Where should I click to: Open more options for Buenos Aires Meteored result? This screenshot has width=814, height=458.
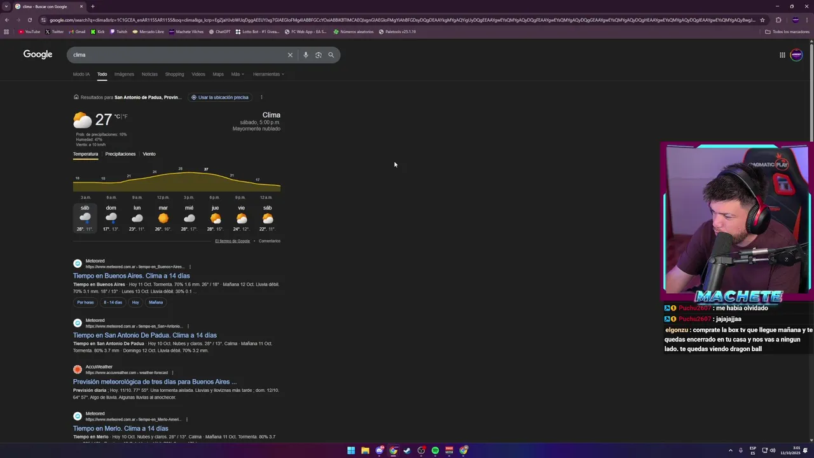coord(190,267)
